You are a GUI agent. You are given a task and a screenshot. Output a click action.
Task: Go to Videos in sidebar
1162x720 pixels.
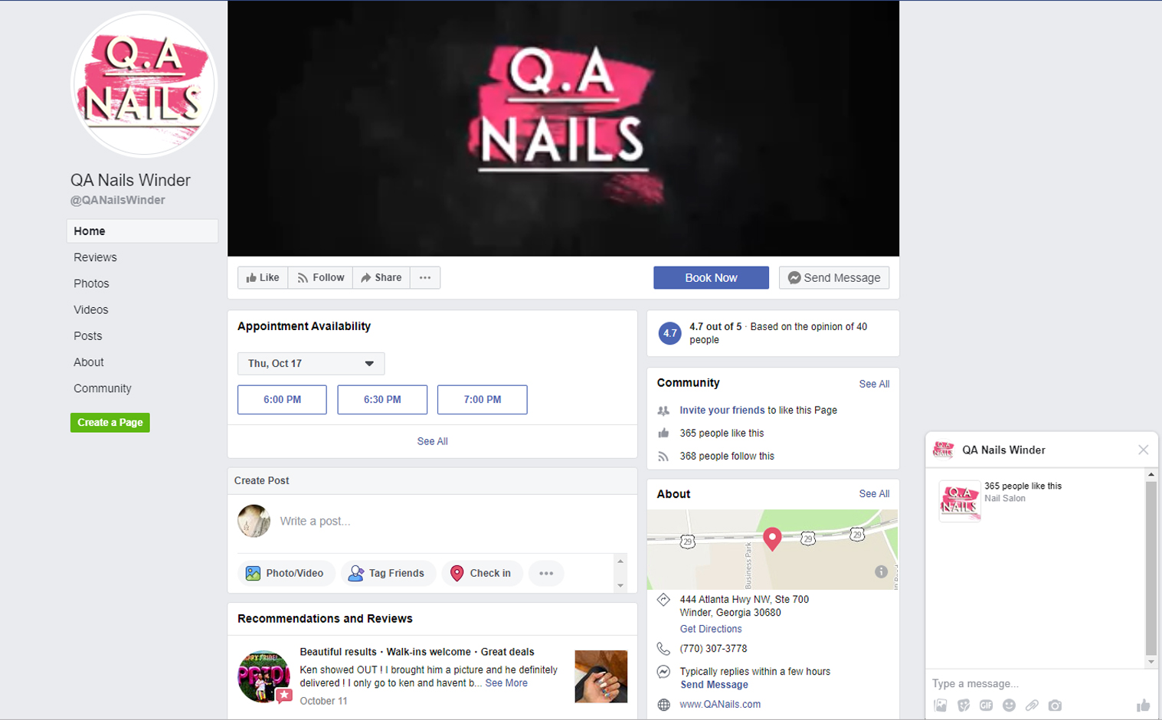tap(90, 309)
